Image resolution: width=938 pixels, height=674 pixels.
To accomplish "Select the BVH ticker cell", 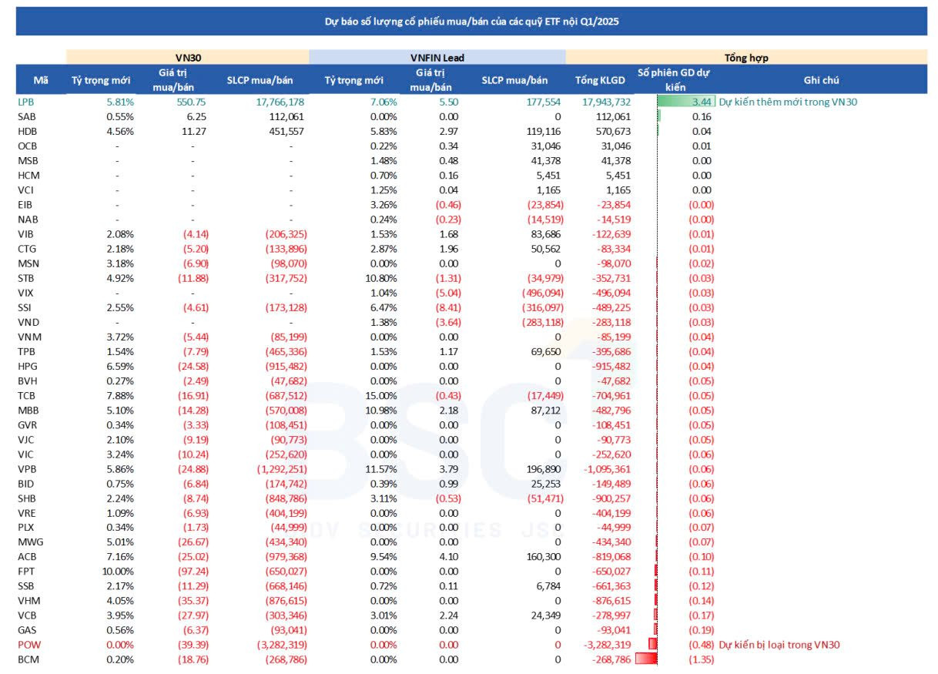I will click(26, 381).
